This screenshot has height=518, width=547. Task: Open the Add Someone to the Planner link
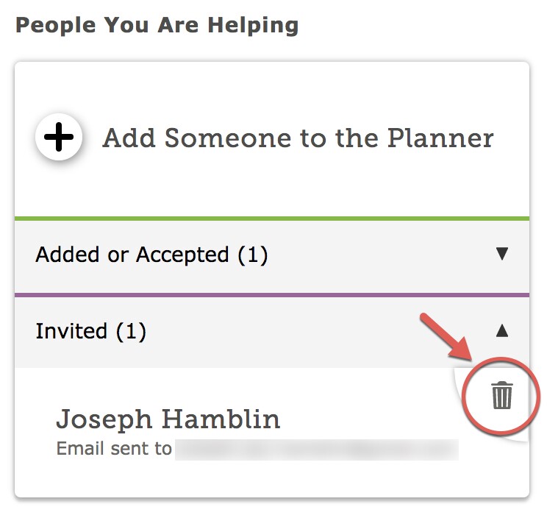(x=298, y=138)
